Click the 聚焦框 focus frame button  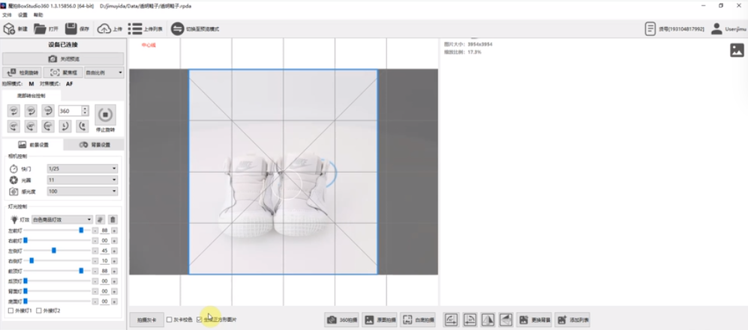pos(64,73)
